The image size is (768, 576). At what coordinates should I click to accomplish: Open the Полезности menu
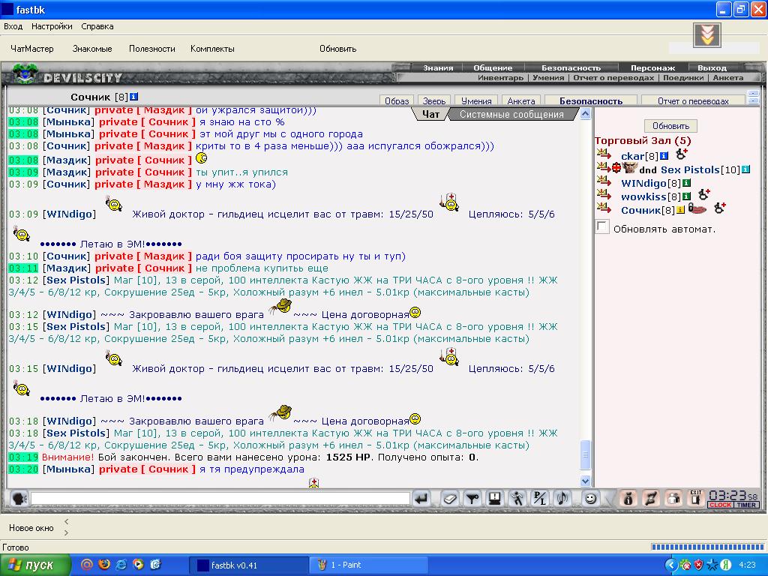tap(151, 49)
